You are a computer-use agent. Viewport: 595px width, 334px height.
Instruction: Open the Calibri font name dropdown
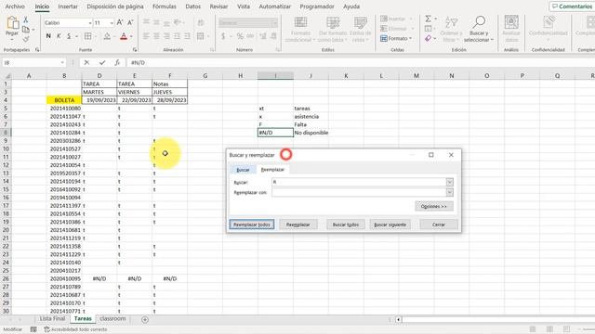tap(90, 23)
